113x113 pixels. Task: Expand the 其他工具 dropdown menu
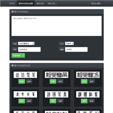point(52,3)
